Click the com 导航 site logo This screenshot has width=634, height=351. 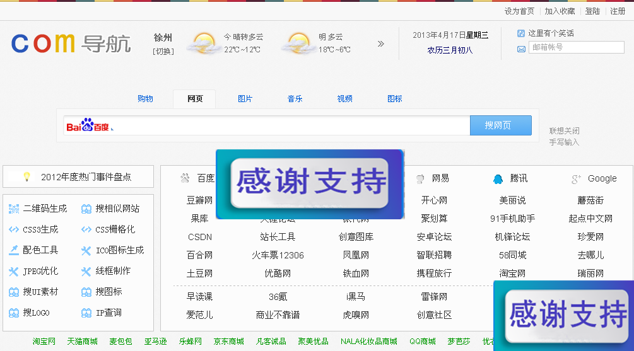[71, 43]
